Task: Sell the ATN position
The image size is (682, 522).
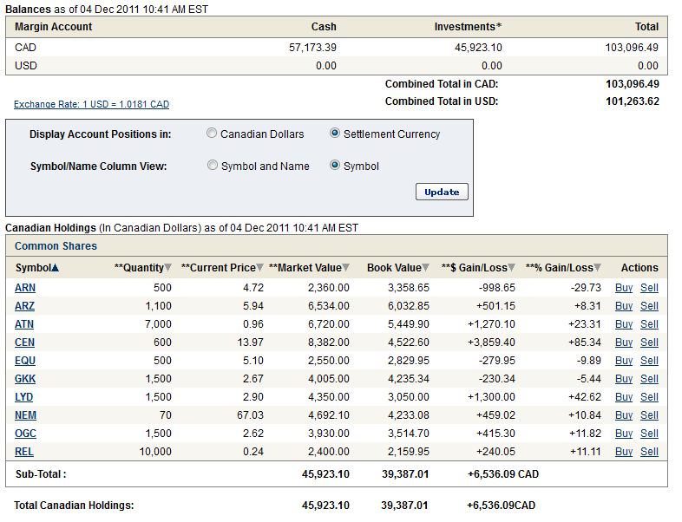Action: pos(649,324)
